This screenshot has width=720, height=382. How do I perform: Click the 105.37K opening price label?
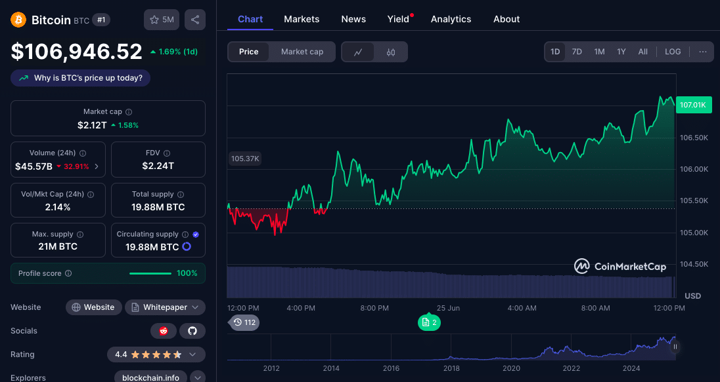tap(245, 159)
